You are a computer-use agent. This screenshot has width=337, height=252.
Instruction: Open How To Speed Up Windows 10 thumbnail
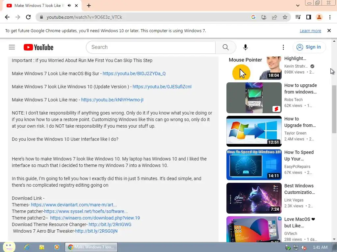pyautogui.click(x=254, y=165)
